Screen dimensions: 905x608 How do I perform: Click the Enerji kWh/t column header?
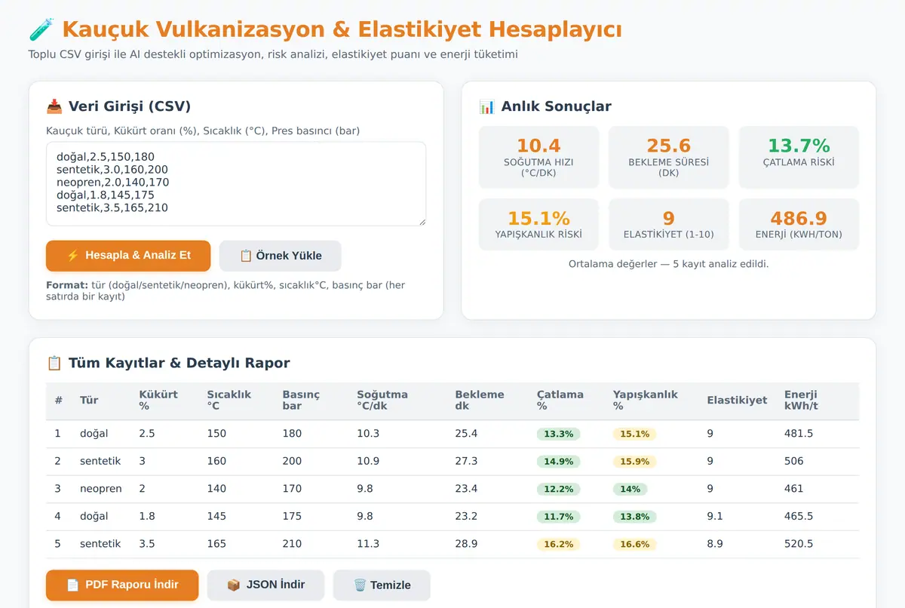(x=802, y=400)
